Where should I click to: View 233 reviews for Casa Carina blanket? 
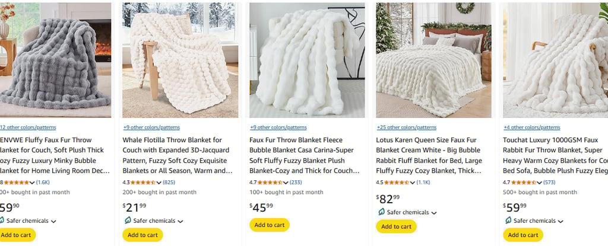click(296, 182)
